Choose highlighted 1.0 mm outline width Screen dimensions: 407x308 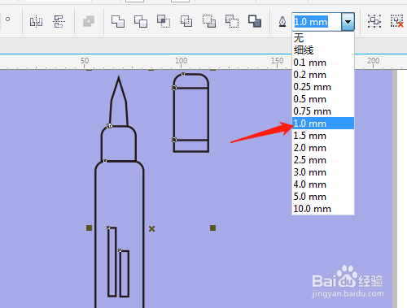[x=323, y=124]
